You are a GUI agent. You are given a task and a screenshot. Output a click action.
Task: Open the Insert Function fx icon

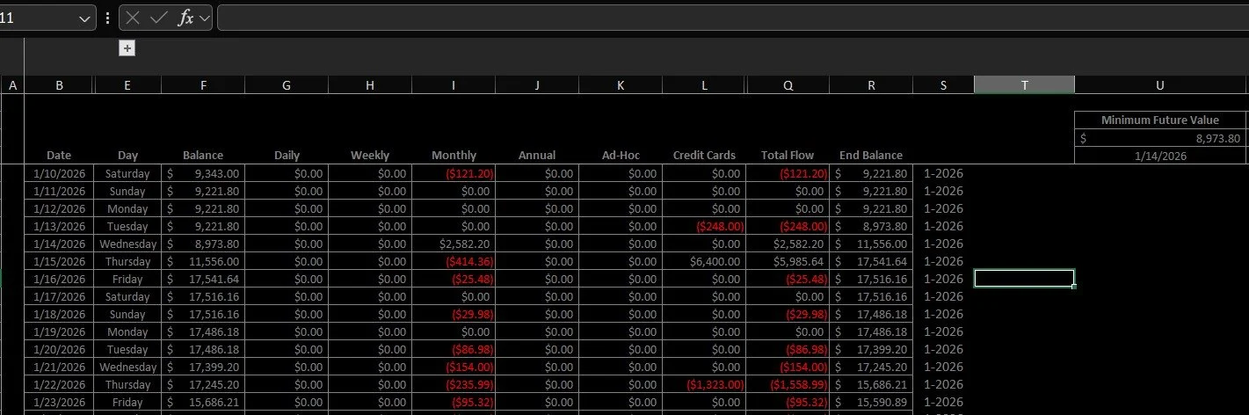coord(185,18)
